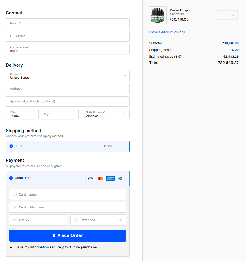Click the CVV help question mark icon
This screenshot has width=246, height=261.
(x=120, y=220)
